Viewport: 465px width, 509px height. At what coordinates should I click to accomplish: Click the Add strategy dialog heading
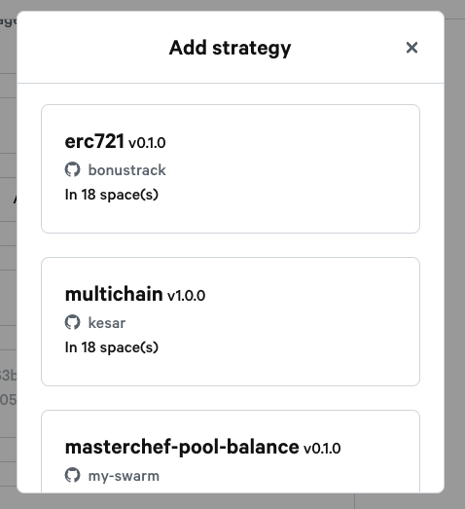click(x=230, y=48)
